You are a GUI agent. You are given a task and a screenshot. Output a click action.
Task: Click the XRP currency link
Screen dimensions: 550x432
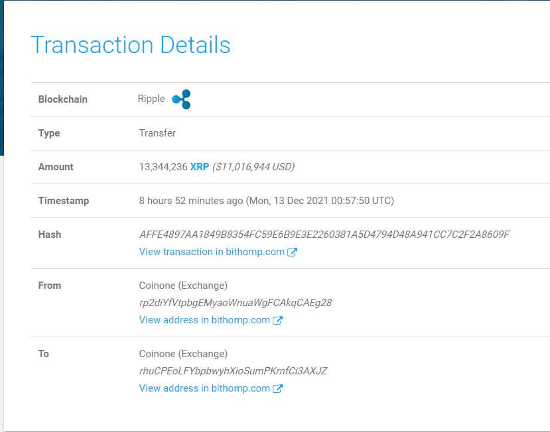pos(199,167)
